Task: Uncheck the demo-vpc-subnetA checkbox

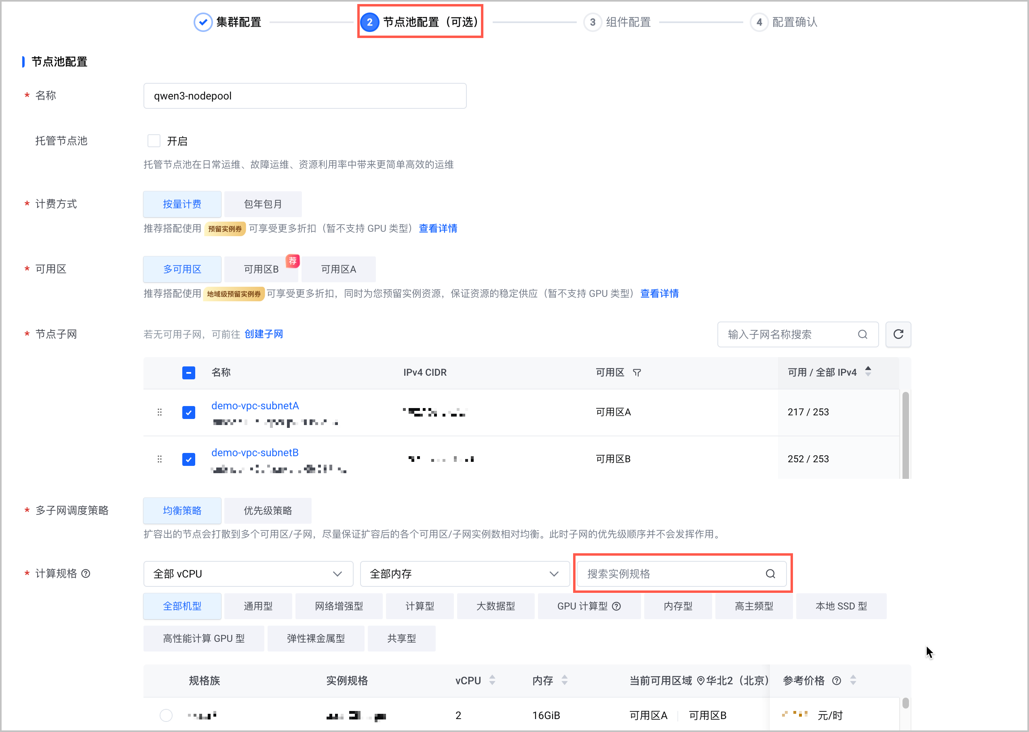Action: pos(189,413)
